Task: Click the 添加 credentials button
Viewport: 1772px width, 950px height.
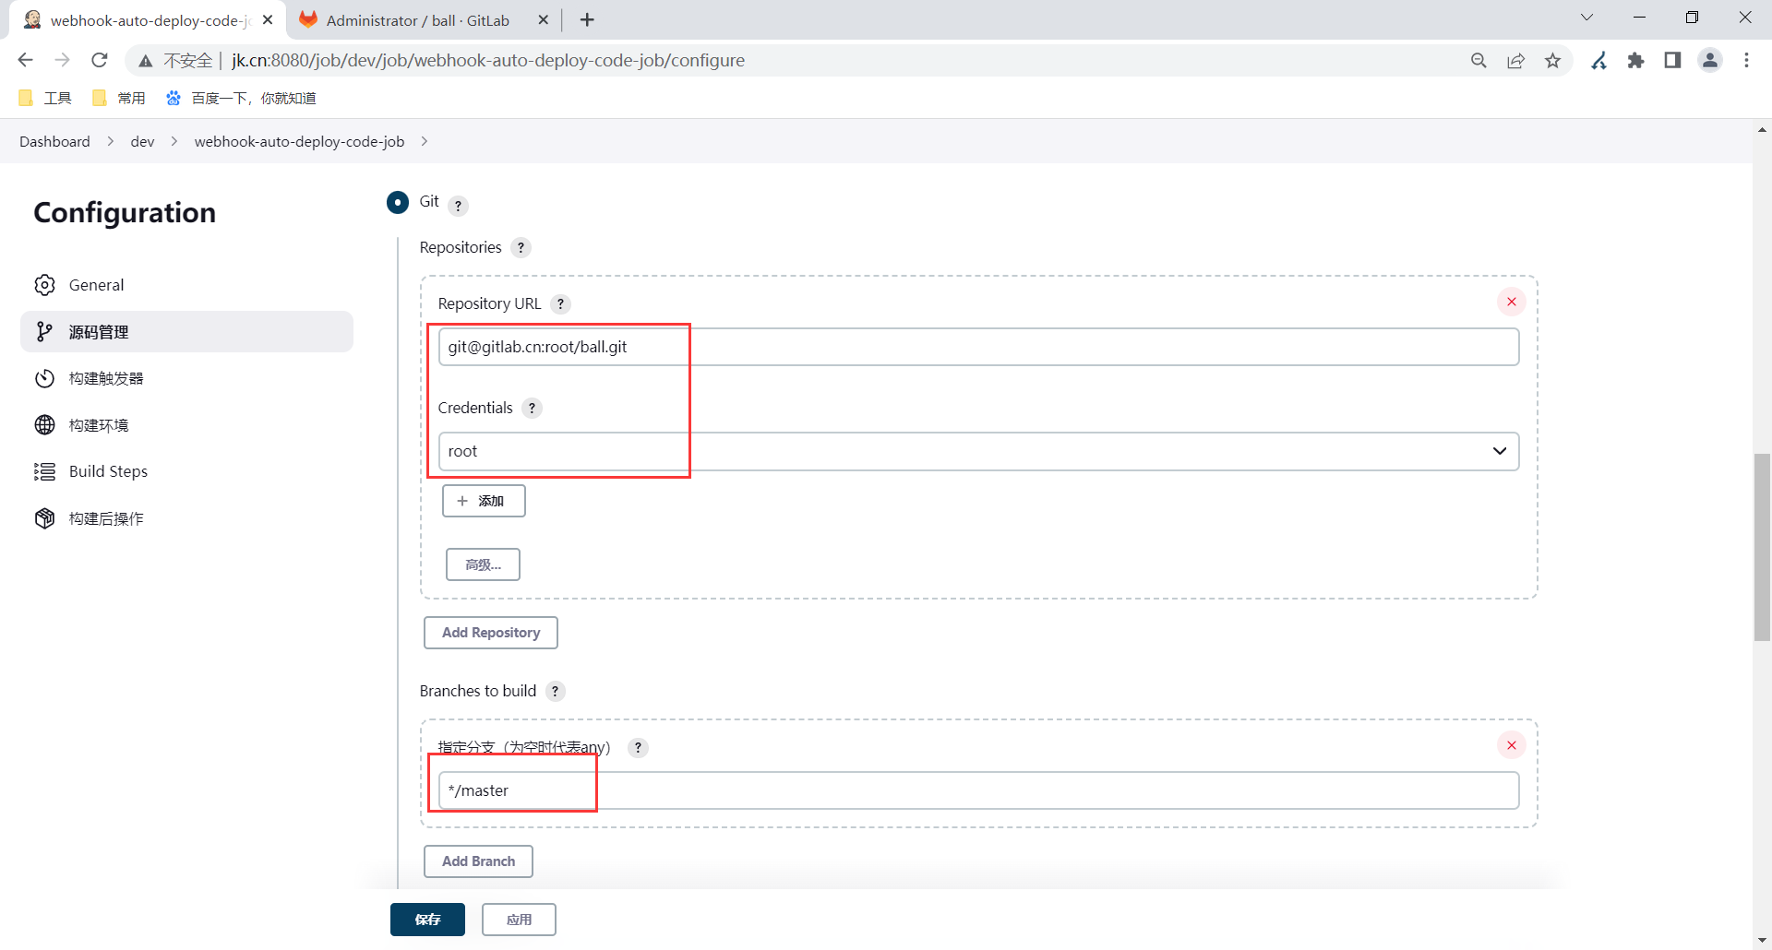Action: click(484, 501)
